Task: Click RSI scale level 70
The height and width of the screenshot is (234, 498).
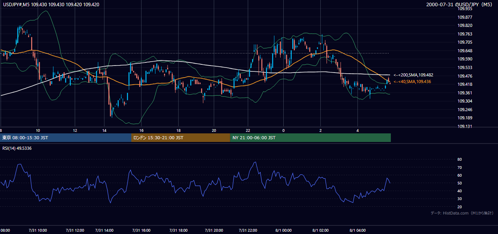Action: click(x=459, y=167)
